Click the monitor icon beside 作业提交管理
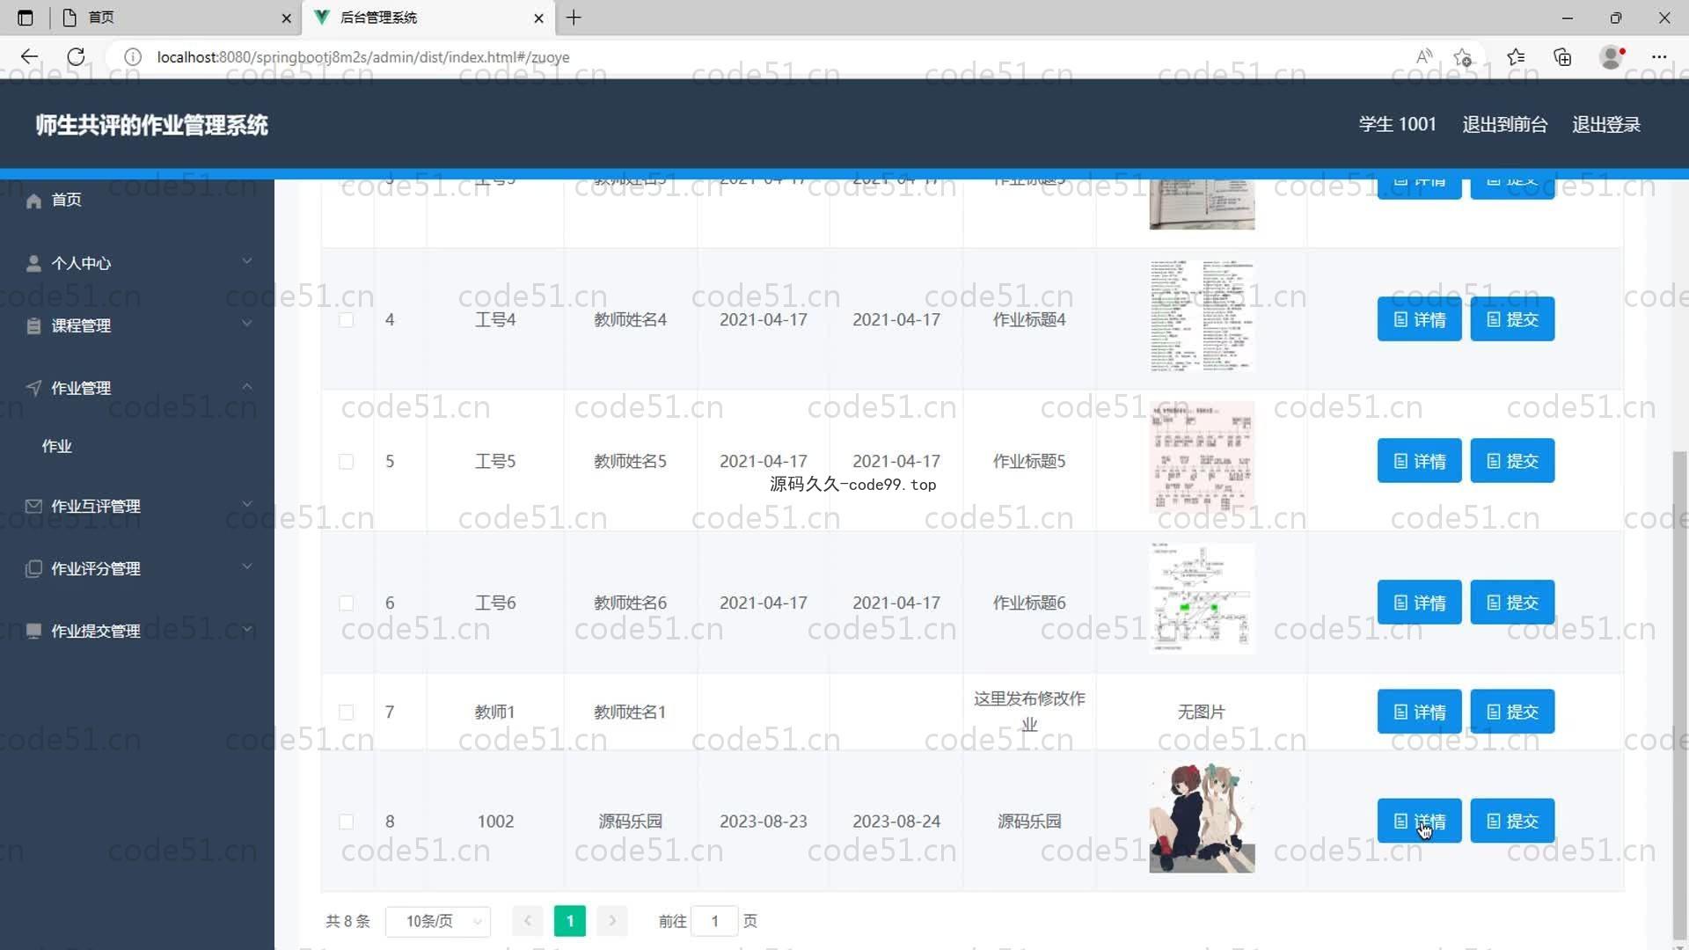 click(x=33, y=631)
